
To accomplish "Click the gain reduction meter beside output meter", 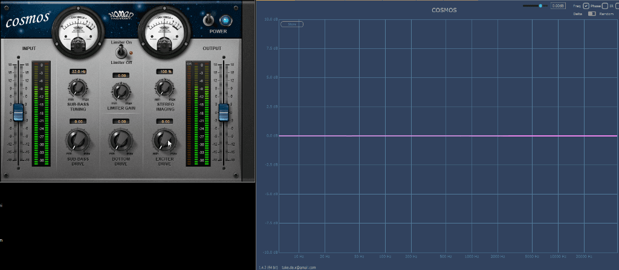I will pyautogui.click(x=189, y=114).
